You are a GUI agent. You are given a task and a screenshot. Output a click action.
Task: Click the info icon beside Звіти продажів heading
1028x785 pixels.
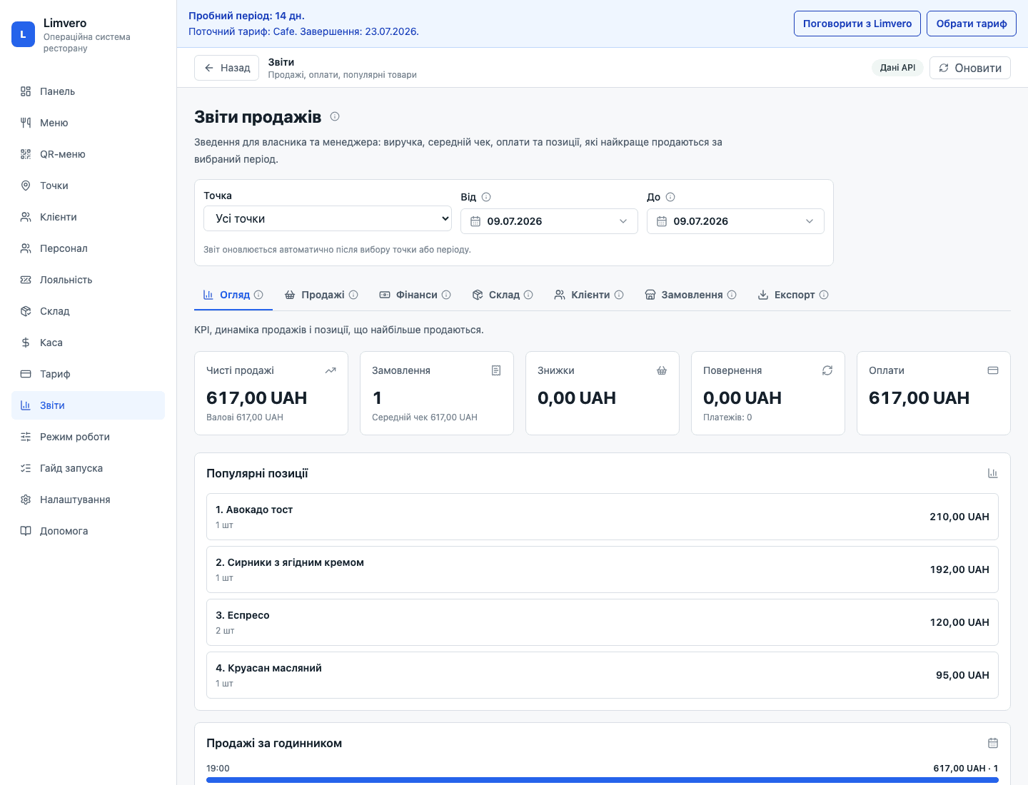pos(335,116)
